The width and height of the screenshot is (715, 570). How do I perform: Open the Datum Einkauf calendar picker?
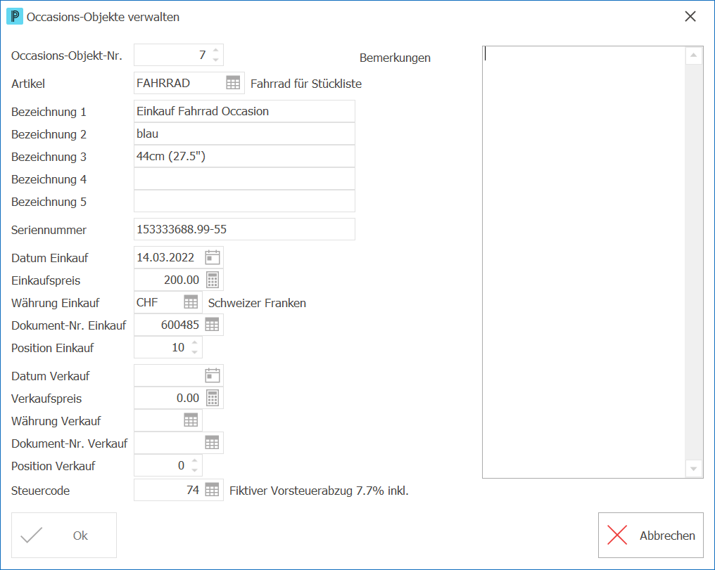[x=213, y=258]
